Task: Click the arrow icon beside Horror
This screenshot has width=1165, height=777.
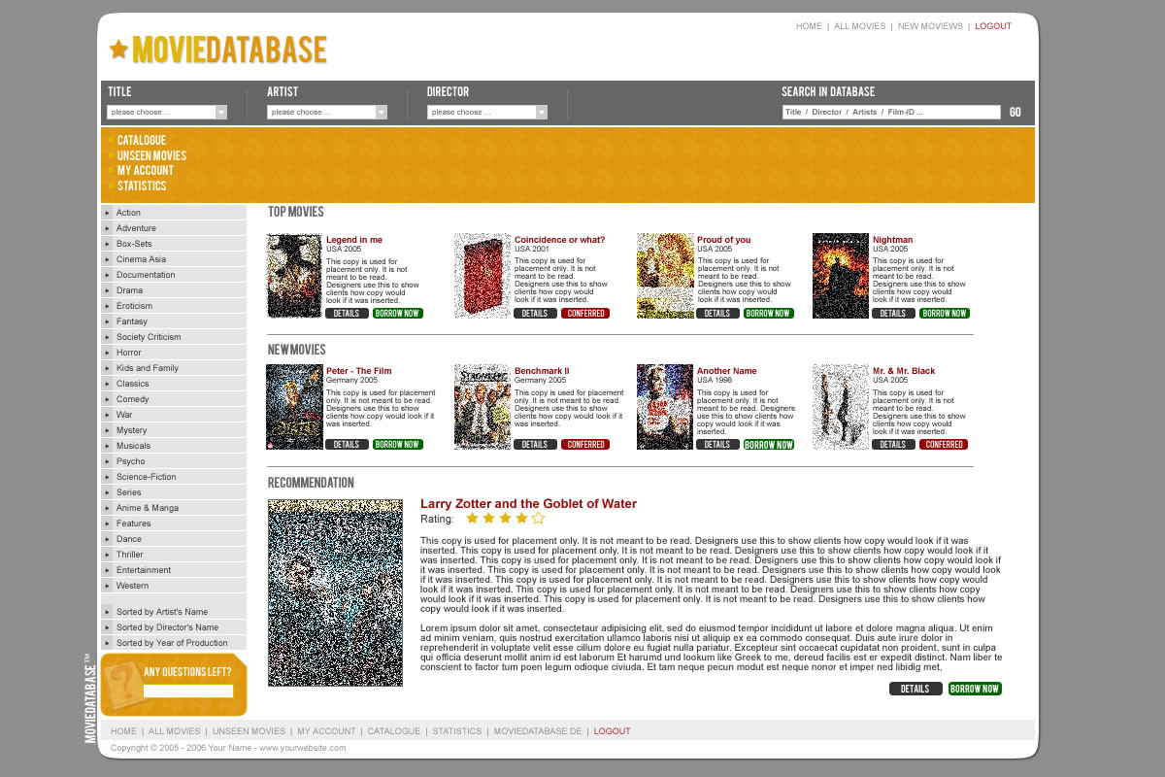Action: 108,353
